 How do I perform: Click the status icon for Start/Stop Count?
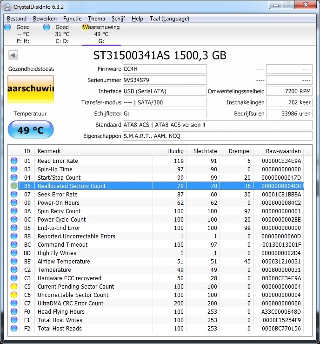pos(14,177)
